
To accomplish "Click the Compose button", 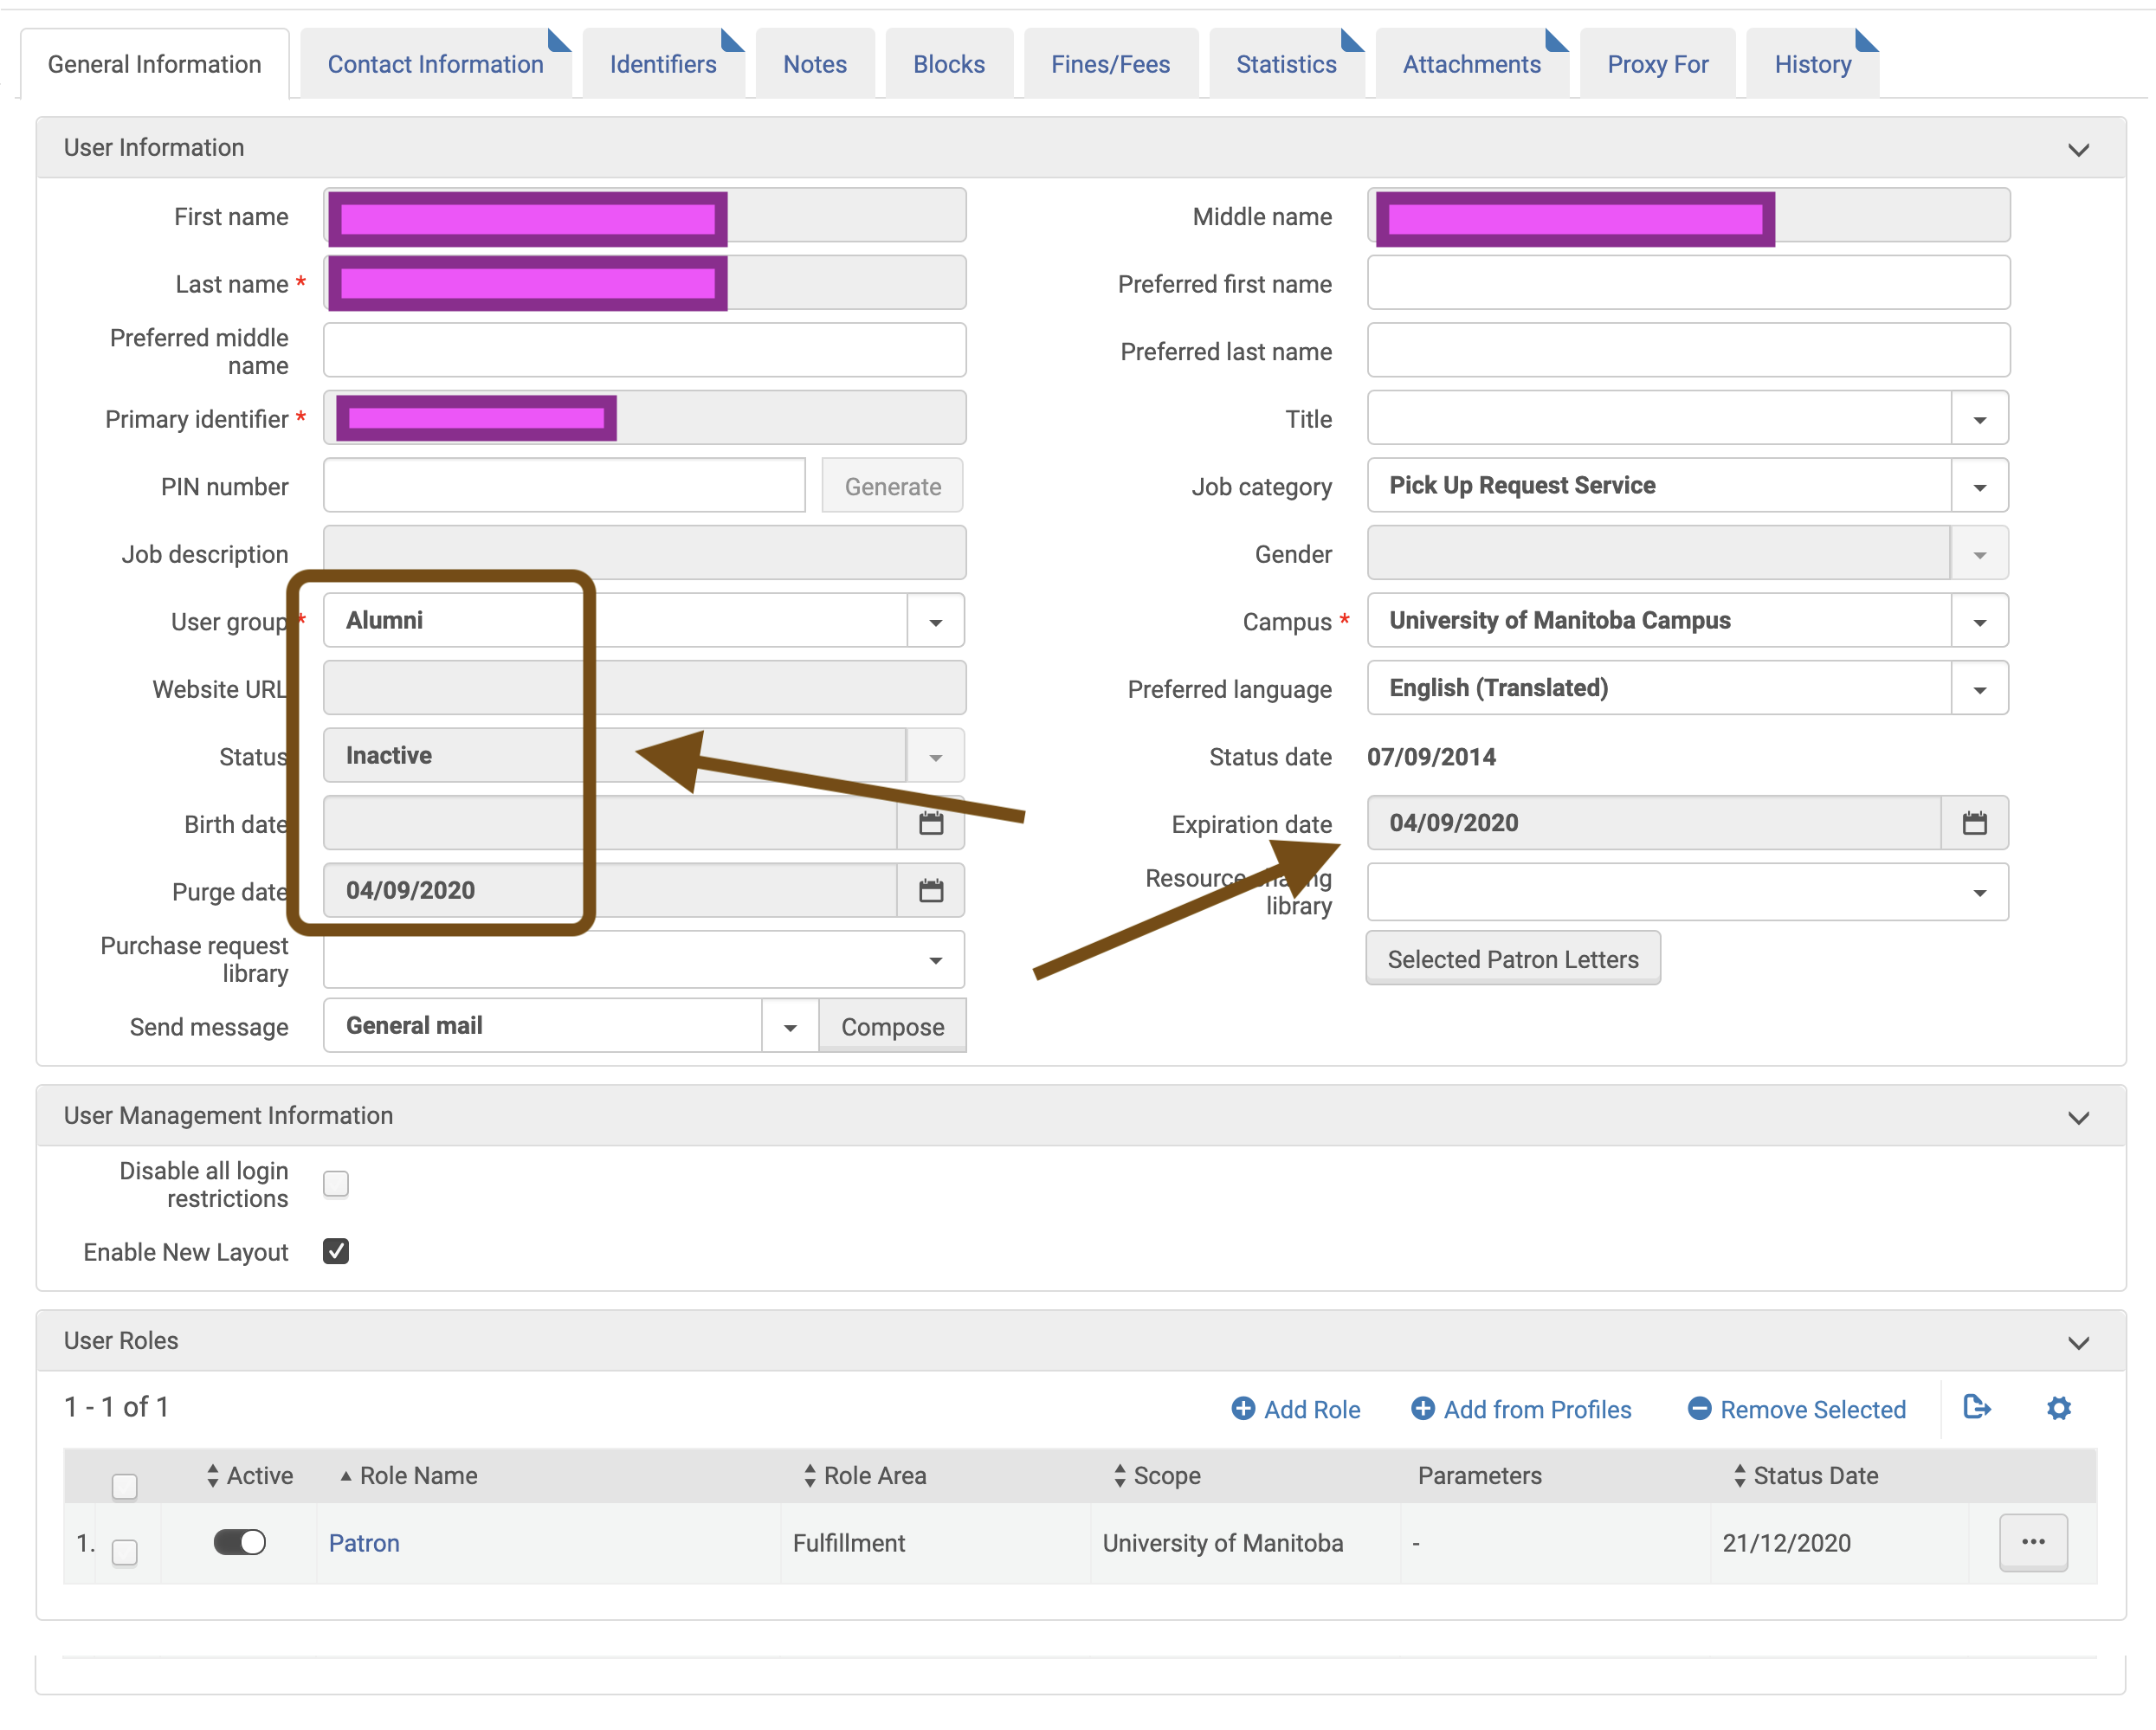I will click(x=892, y=1026).
